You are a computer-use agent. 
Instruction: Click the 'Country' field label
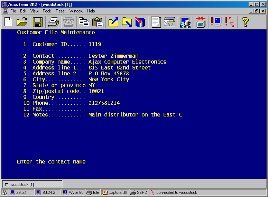coord(43,97)
